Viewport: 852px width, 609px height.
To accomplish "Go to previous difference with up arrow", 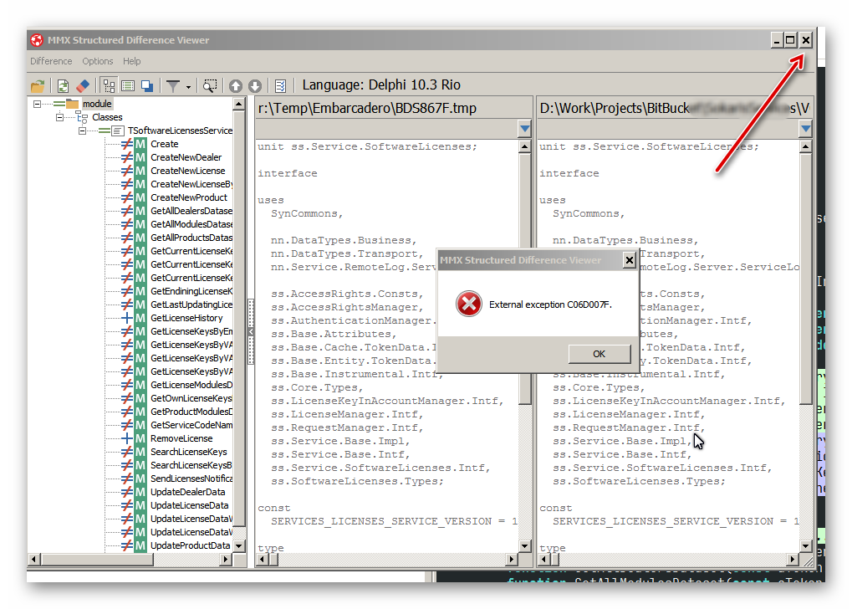I will 235,86.
